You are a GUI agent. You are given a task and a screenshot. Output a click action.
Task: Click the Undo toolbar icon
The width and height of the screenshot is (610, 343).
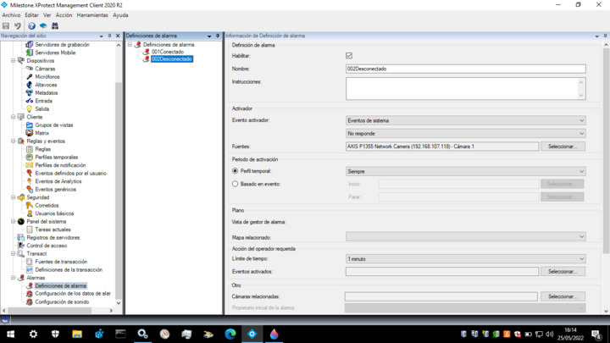tap(17, 26)
